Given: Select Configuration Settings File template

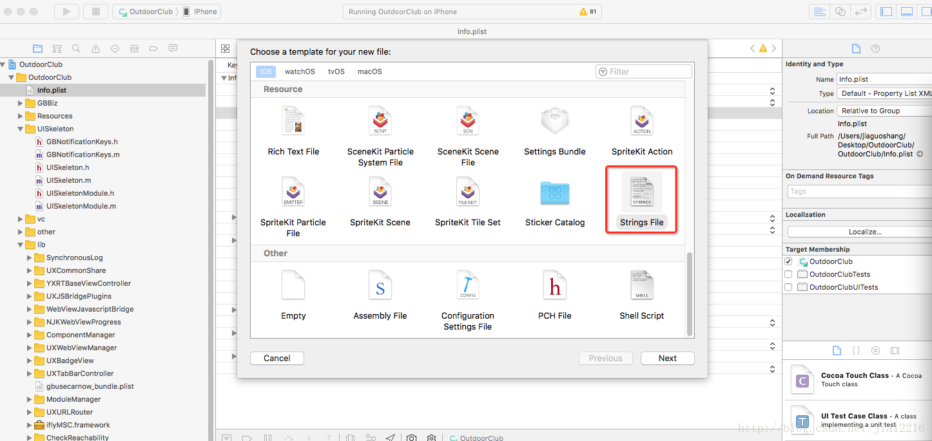Looking at the screenshot, I should point(468,300).
